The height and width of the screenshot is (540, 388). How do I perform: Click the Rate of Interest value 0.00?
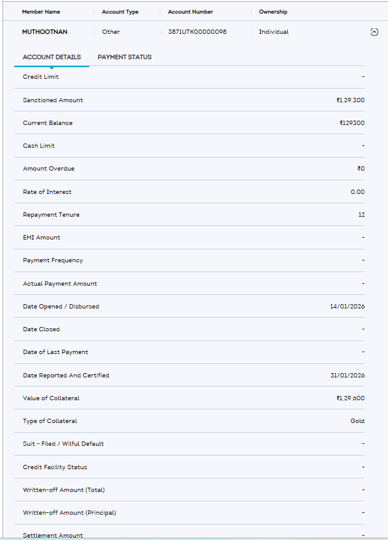357,192
